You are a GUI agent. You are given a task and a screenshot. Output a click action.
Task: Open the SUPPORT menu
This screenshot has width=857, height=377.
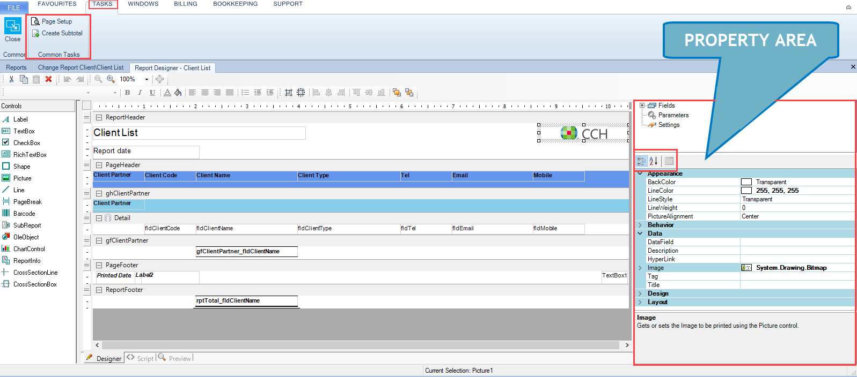click(288, 4)
